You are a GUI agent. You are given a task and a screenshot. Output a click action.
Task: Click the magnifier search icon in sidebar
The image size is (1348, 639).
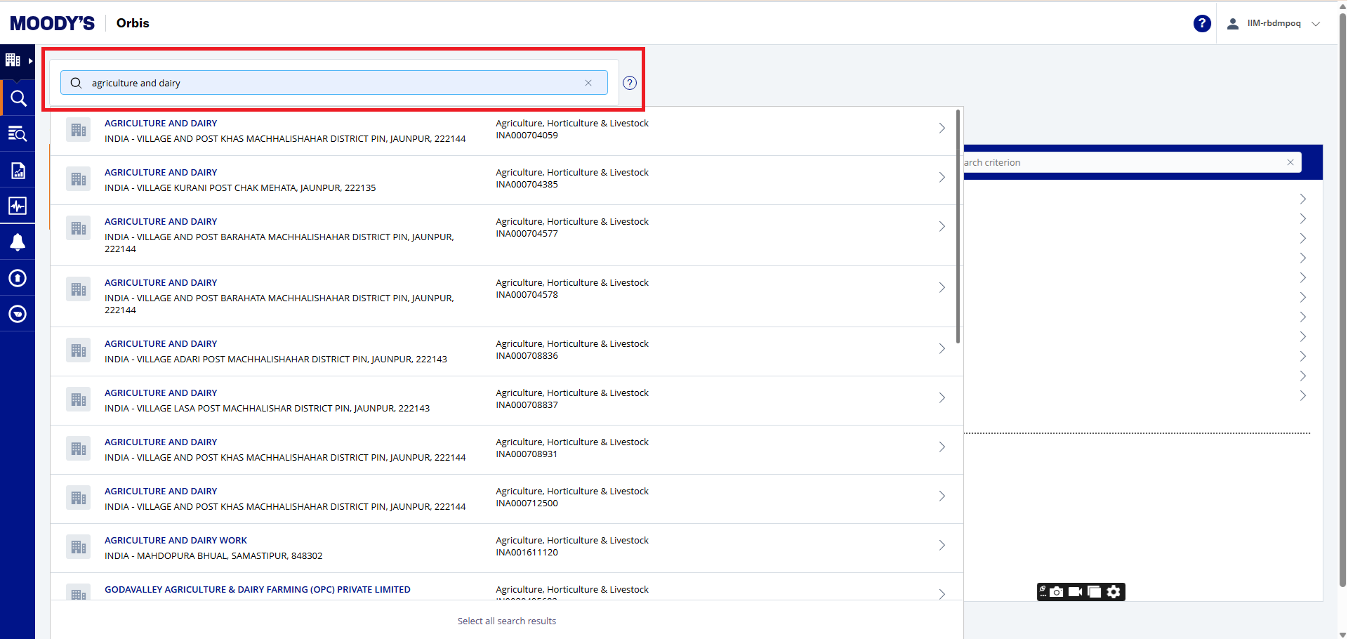click(18, 98)
